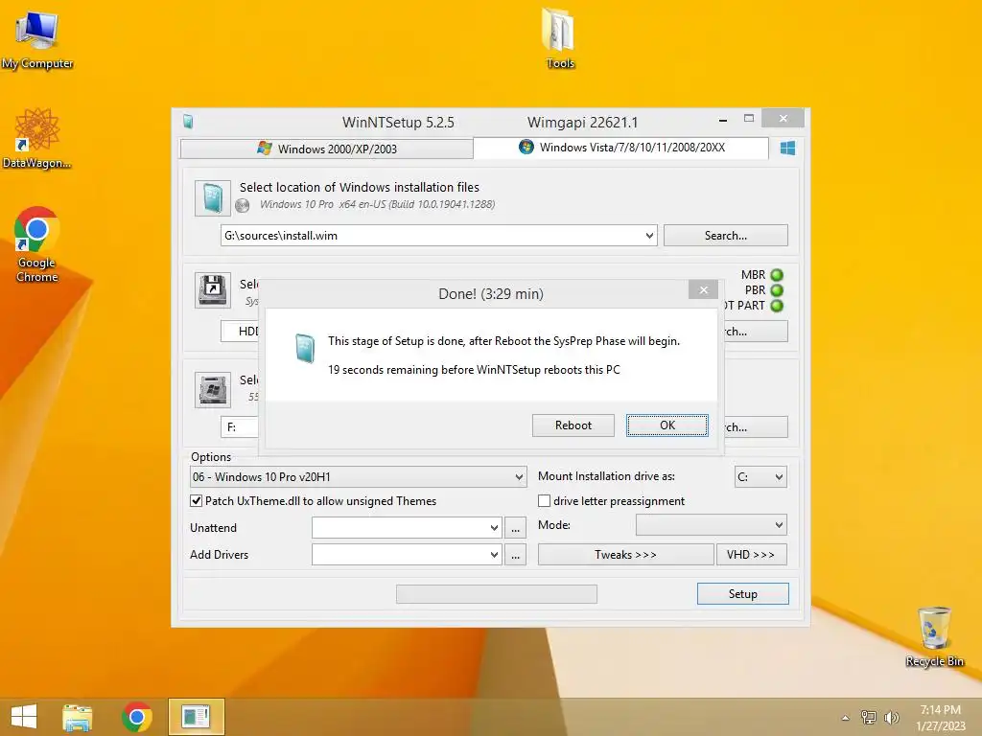Open the Tools folder on desktop
The height and width of the screenshot is (736, 982).
[559, 38]
